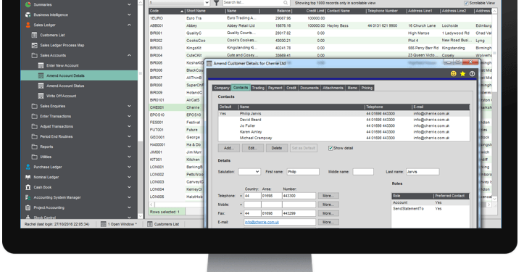Click the smiley feedback icon in dialog
The image size is (524, 272).
[453, 73]
